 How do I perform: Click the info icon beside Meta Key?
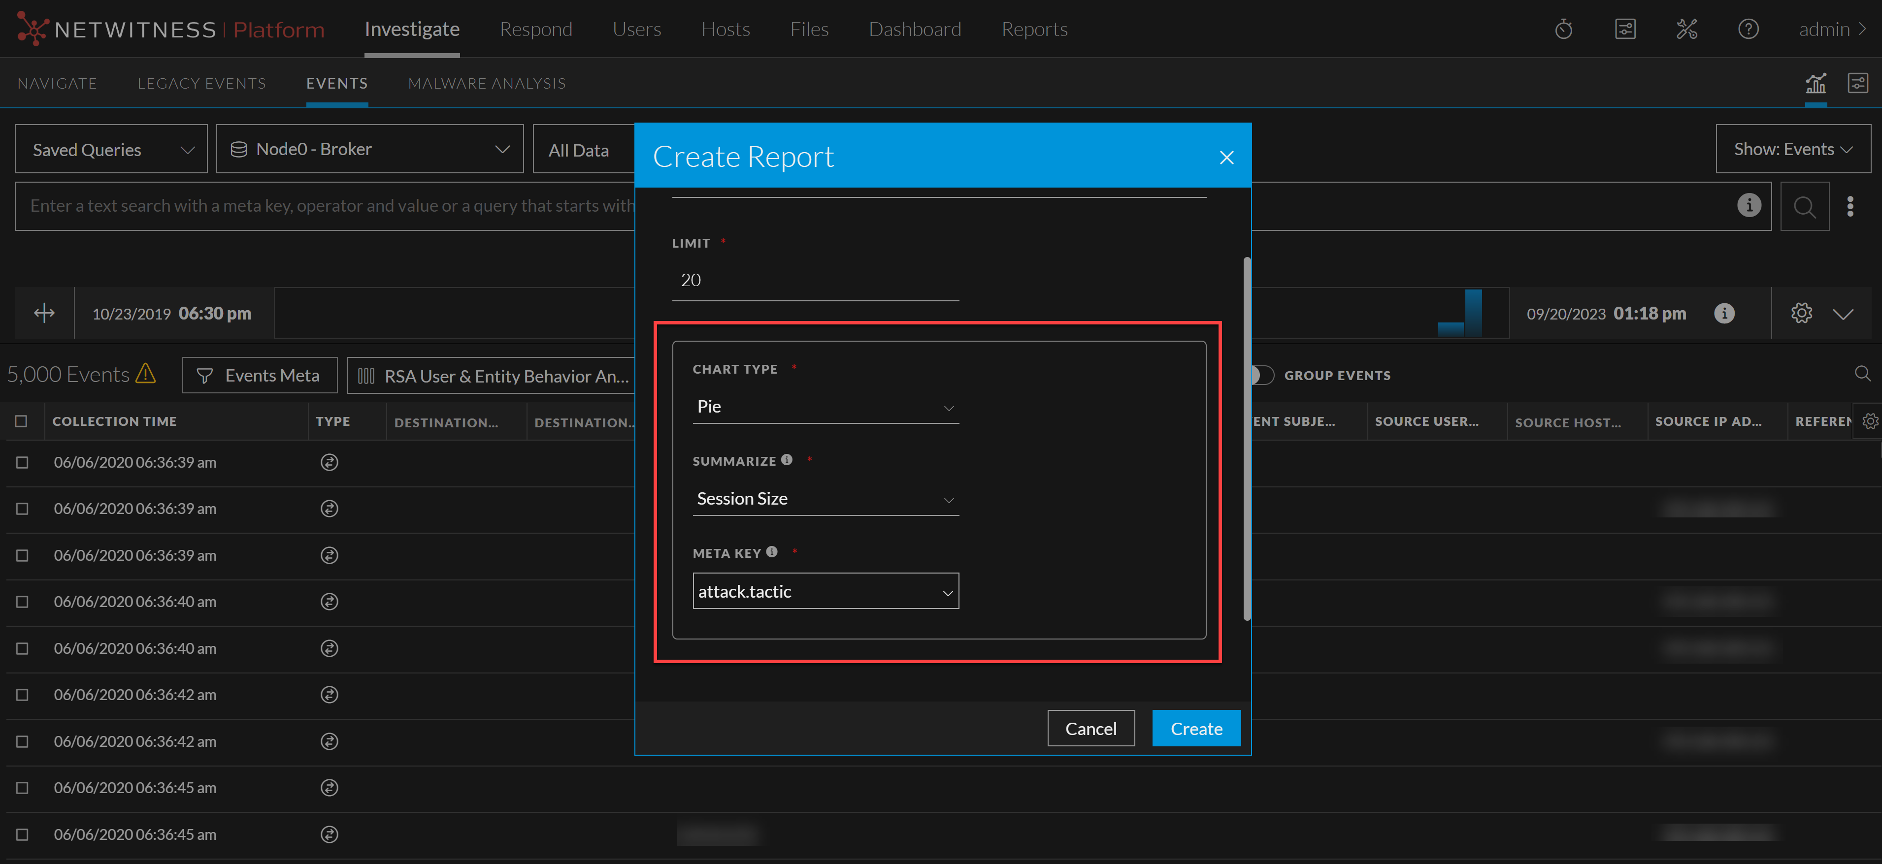point(771,551)
